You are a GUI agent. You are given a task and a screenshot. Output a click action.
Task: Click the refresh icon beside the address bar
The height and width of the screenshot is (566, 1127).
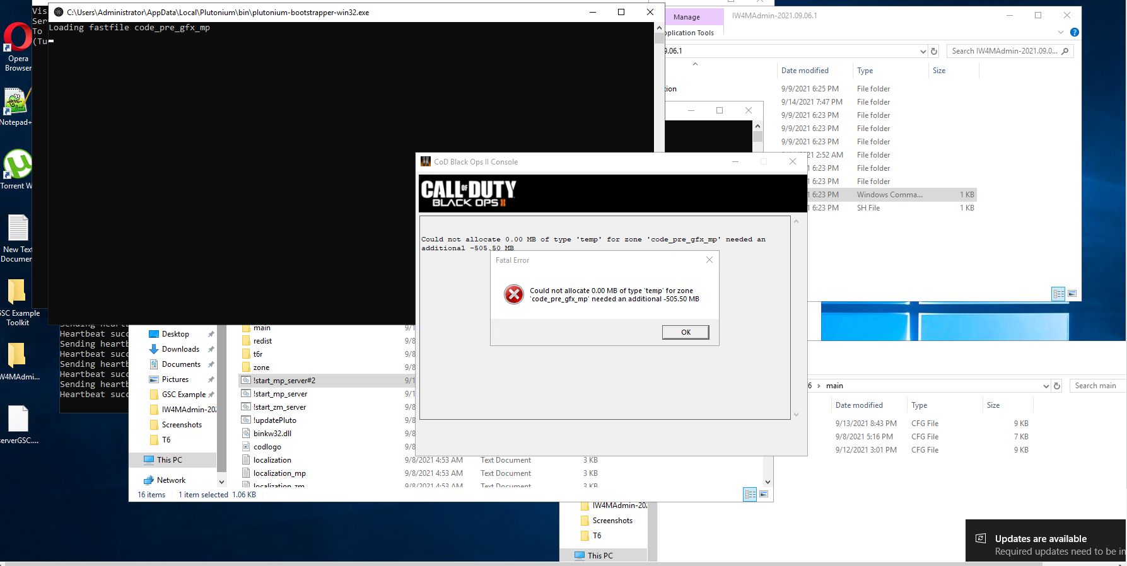pyautogui.click(x=934, y=51)
